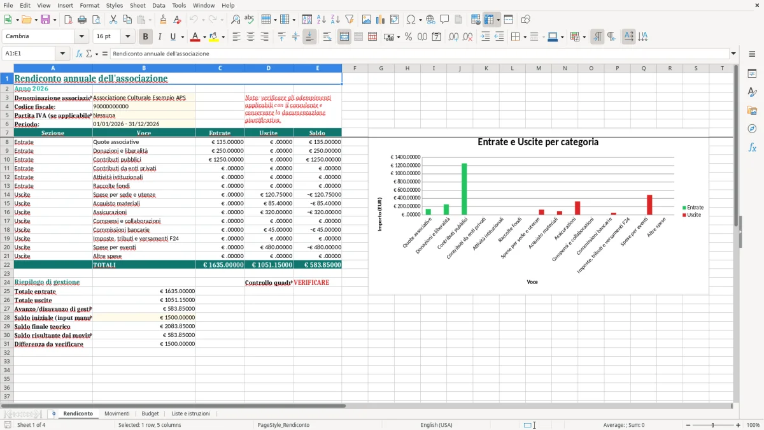Click the Sort dialog icon
The image size is (764, 430).
point(307,20)
